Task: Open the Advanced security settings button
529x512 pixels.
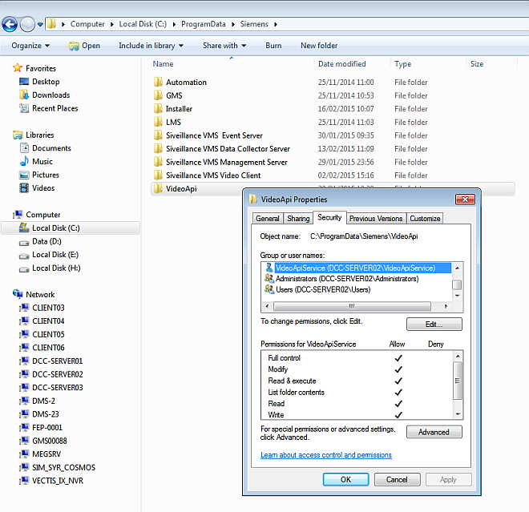Action: coord(434,432)
